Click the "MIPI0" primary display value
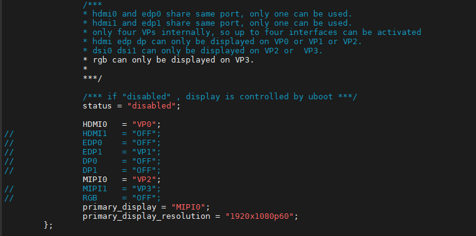476x236 pixels. (188, 207)
